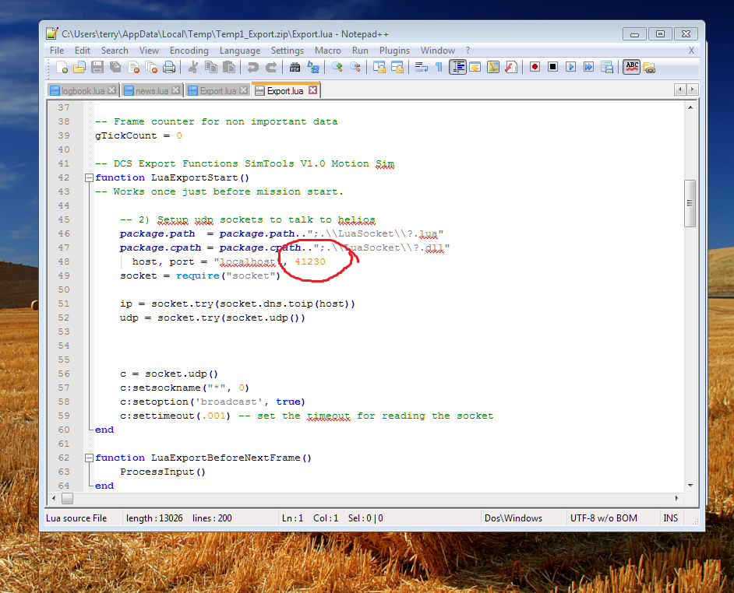The image size is (734, 593).
Task: Open Find with the binoculars icon
Action: [x=295, y=68]
